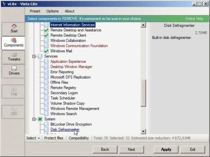This screenshot has height=157, width=210.
Task: Check the Application Experience box
Action: pos(46,62)
